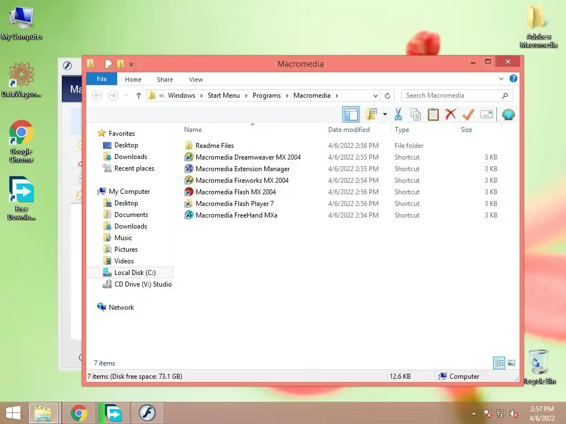Select Favorites in the navigation pane

(x=122, y=134)
